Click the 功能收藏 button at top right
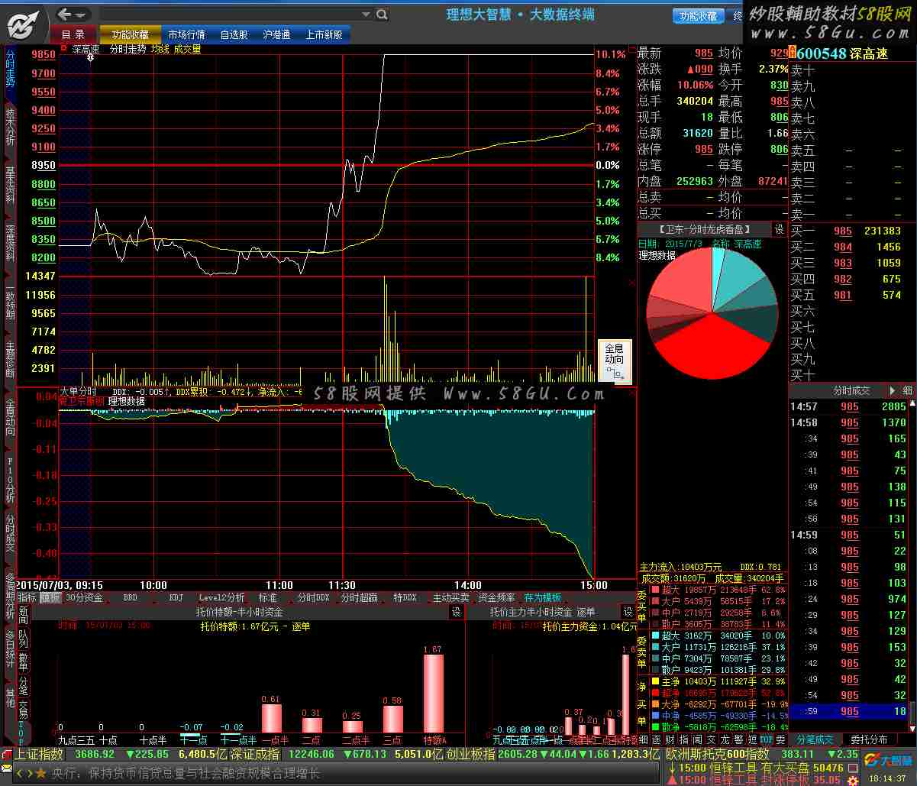The image size is (917, 786). click(698, 16)
